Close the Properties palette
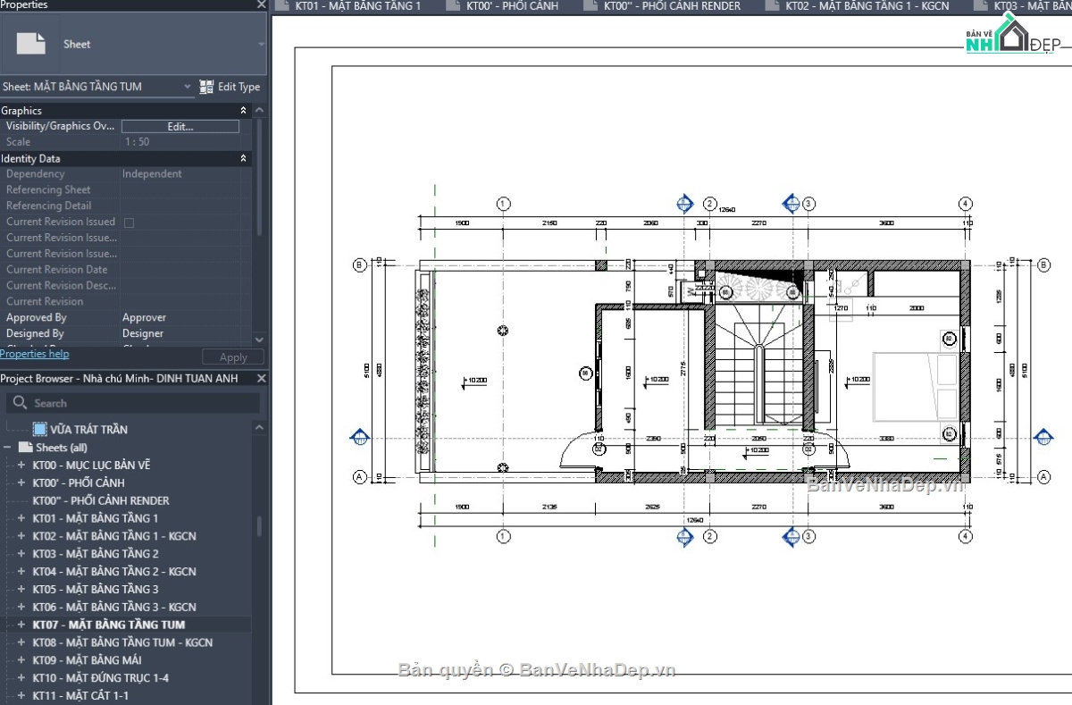The image size is (1072, 705). point(261,4)
